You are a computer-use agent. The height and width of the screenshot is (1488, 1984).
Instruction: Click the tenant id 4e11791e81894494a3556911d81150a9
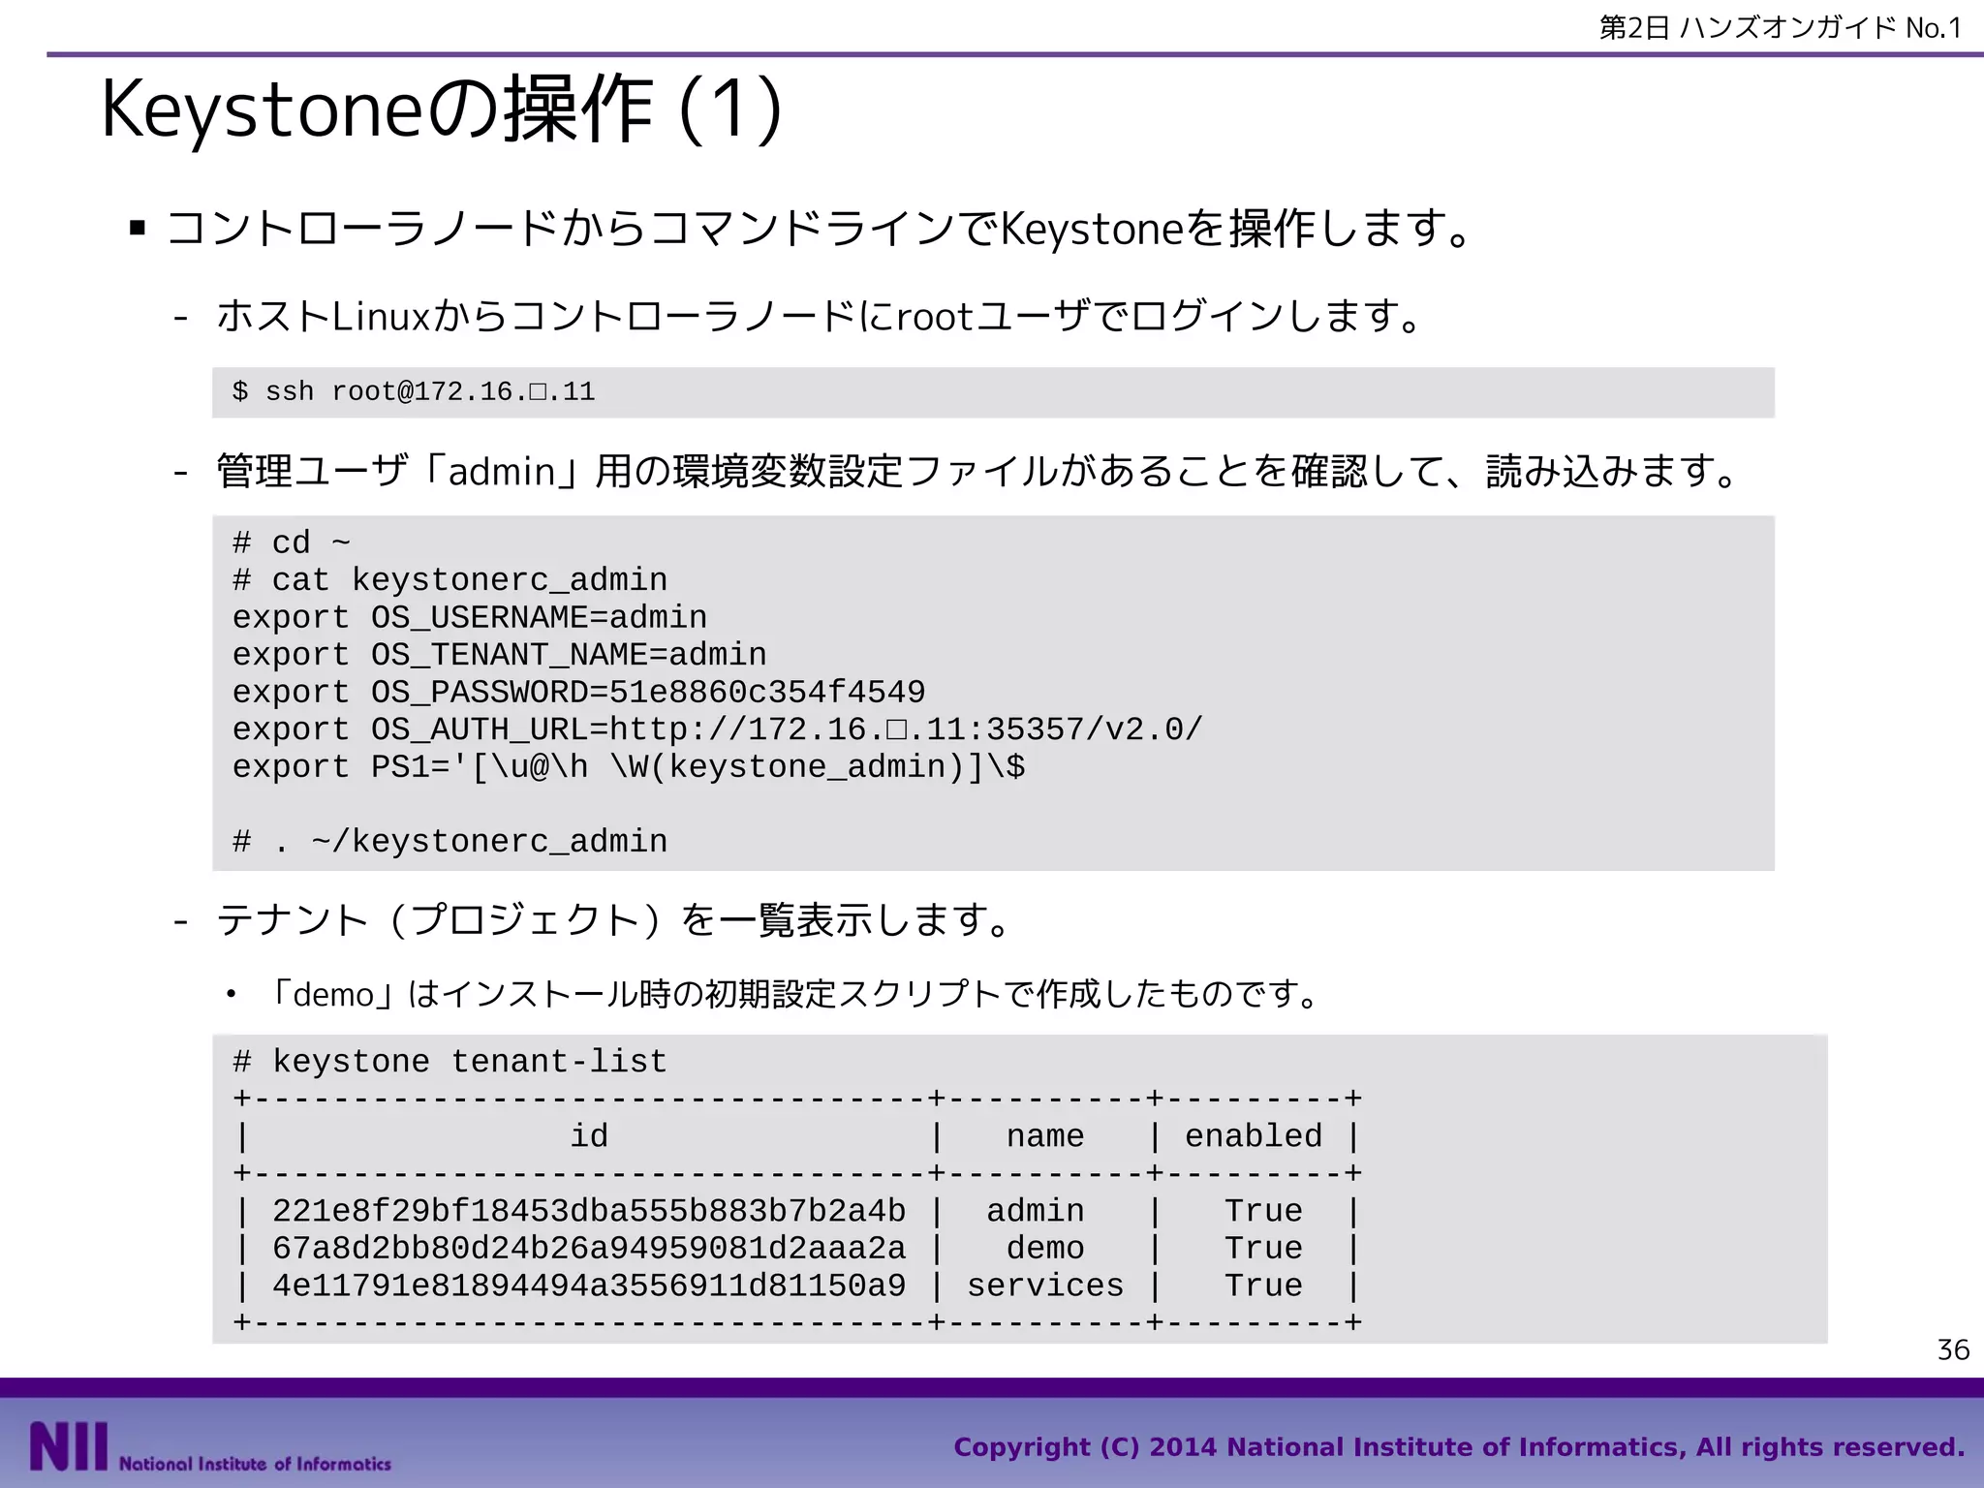coord(589,1286)
